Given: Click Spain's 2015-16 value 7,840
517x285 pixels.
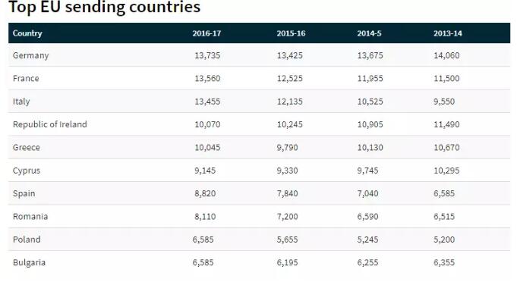Looking at the screenshot, I should pos(287,193).
